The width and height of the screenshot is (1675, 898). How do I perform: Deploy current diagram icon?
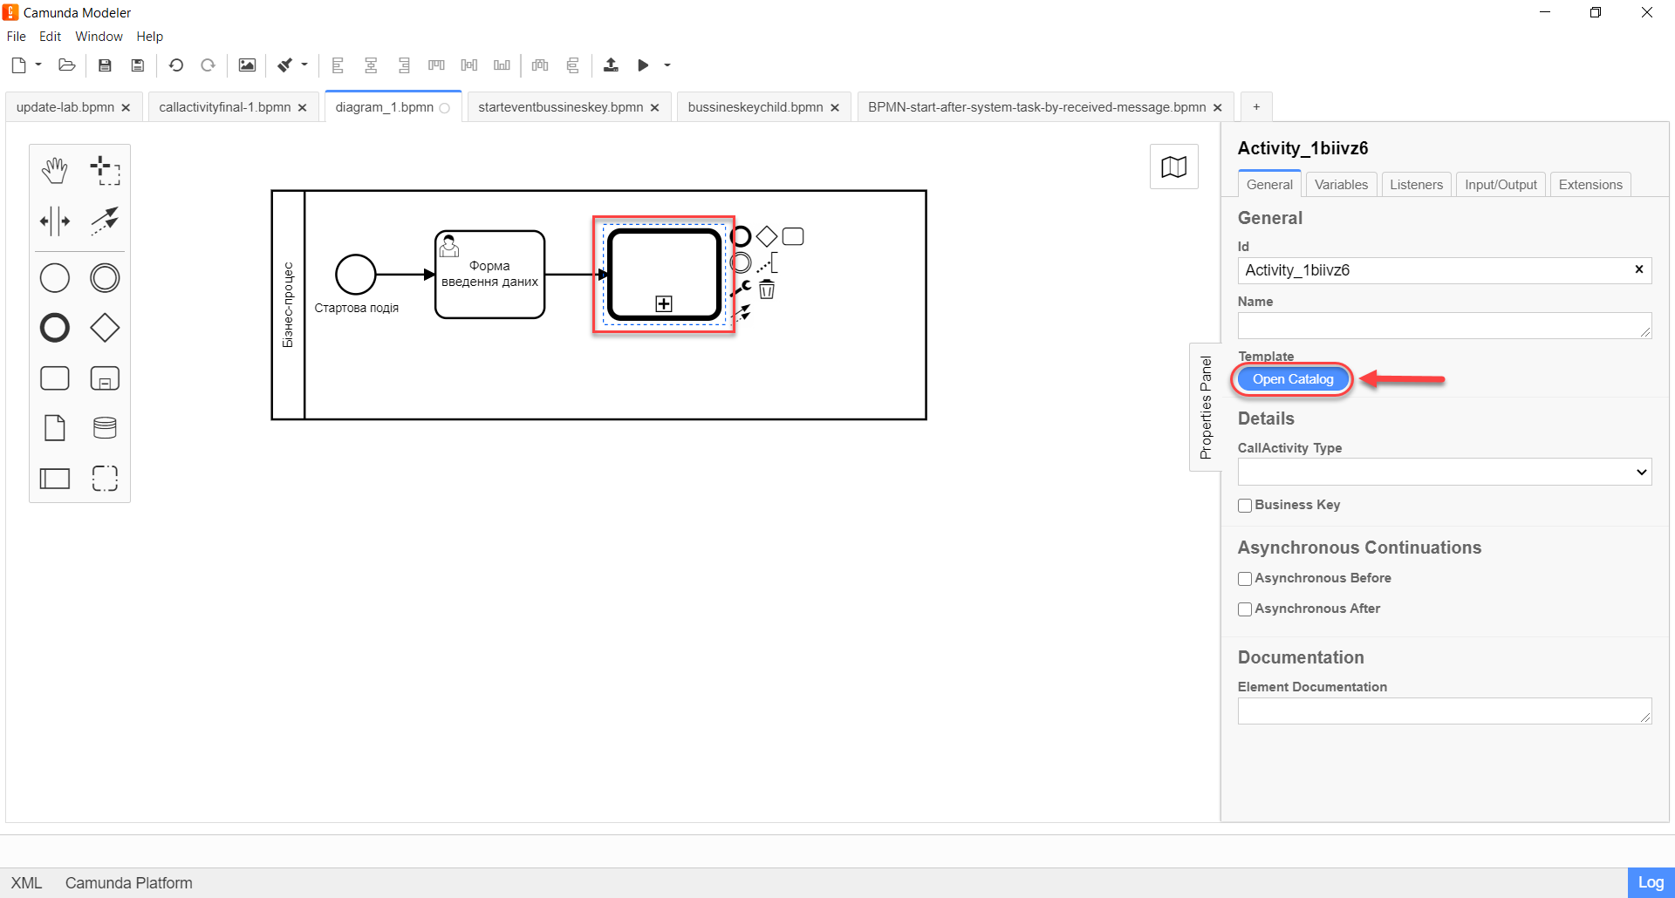click(x=611, y=65)
